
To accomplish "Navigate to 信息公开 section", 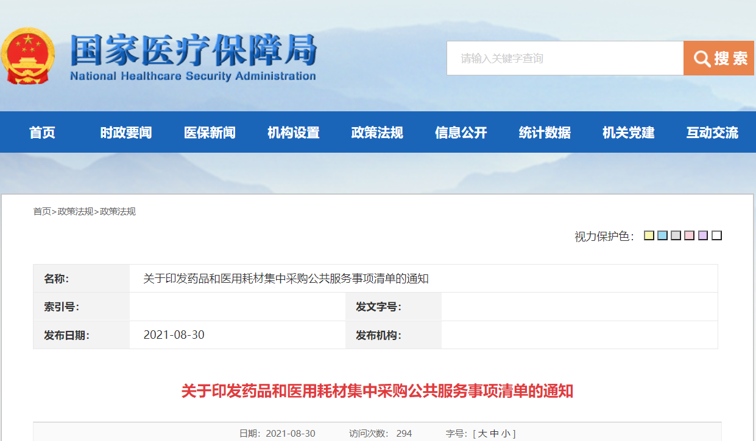I will tap(461, 133).
